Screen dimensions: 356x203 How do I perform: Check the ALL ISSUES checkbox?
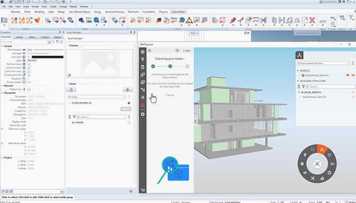[129, 122]
